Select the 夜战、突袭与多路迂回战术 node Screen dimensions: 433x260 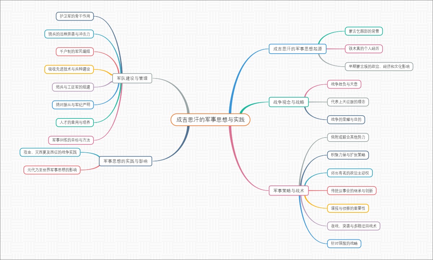353,226
